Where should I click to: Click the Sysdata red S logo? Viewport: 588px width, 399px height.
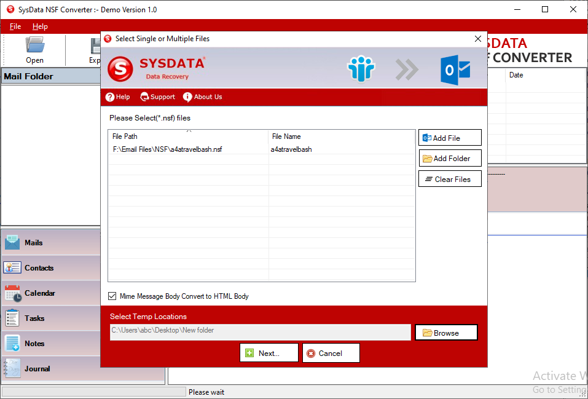pyautogui.click(x=120, y=69)
